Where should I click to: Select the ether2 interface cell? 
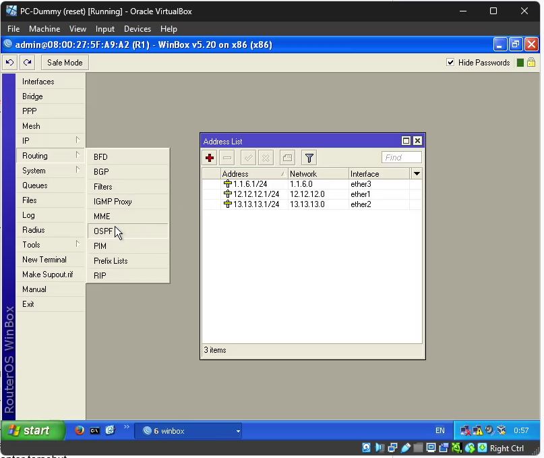[380, 204]
